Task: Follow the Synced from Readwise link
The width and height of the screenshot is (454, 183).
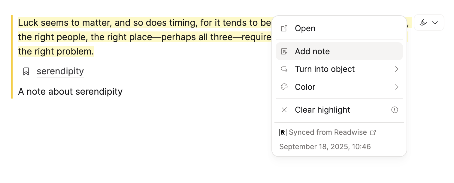Action: pos(328,132)
